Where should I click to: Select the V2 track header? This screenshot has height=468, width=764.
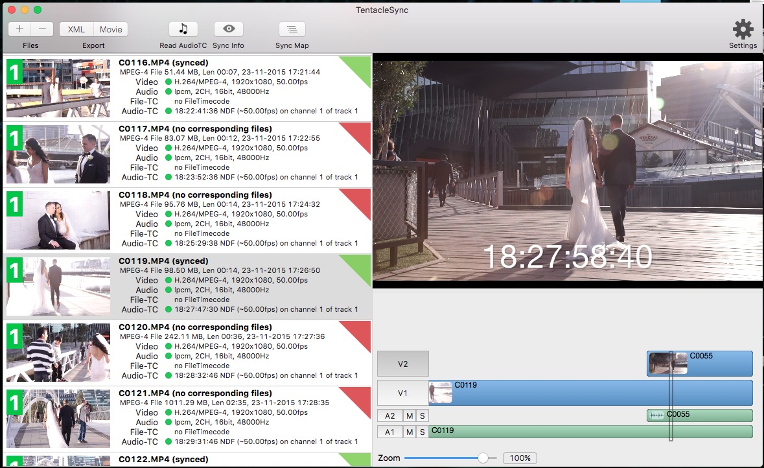(x=403, y=364)
